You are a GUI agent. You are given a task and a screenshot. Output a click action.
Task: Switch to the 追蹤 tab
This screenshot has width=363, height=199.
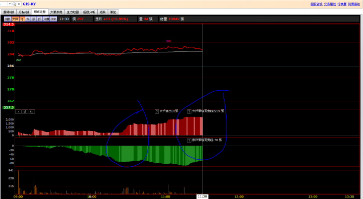(102, 12)
